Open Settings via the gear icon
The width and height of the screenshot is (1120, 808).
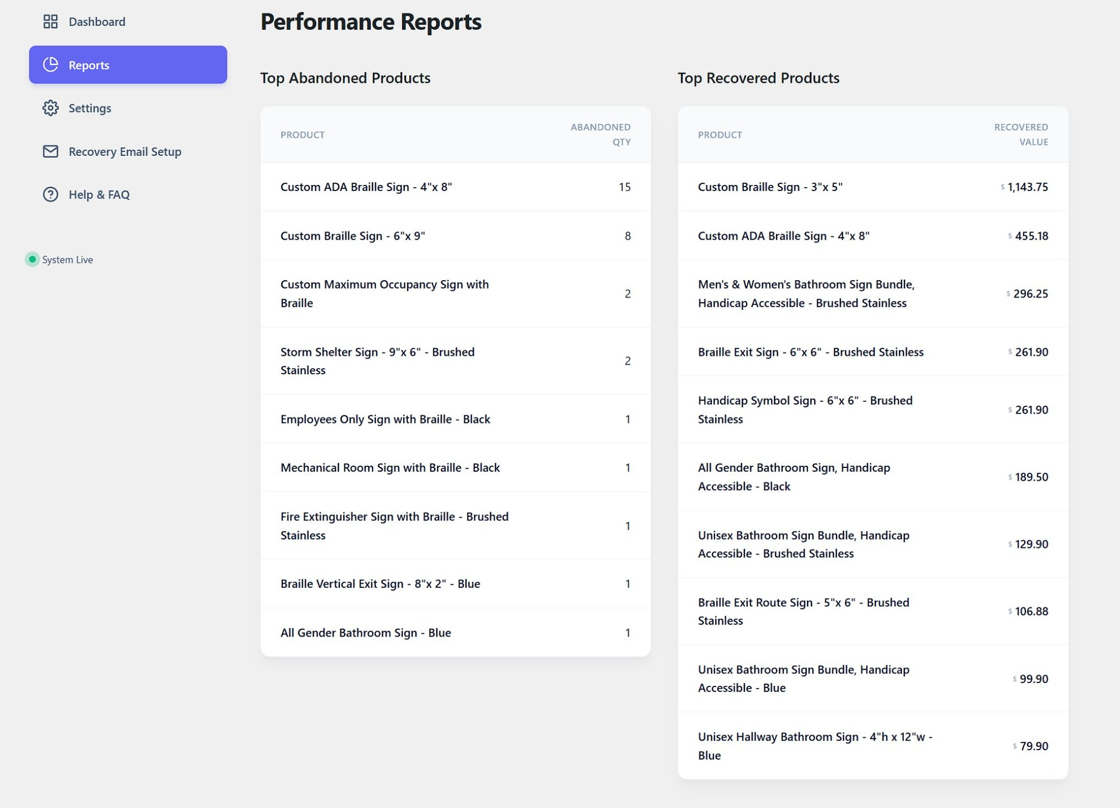click(x=50, y=108)
